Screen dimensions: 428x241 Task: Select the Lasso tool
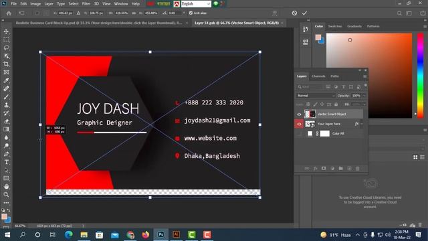(6, 48)
